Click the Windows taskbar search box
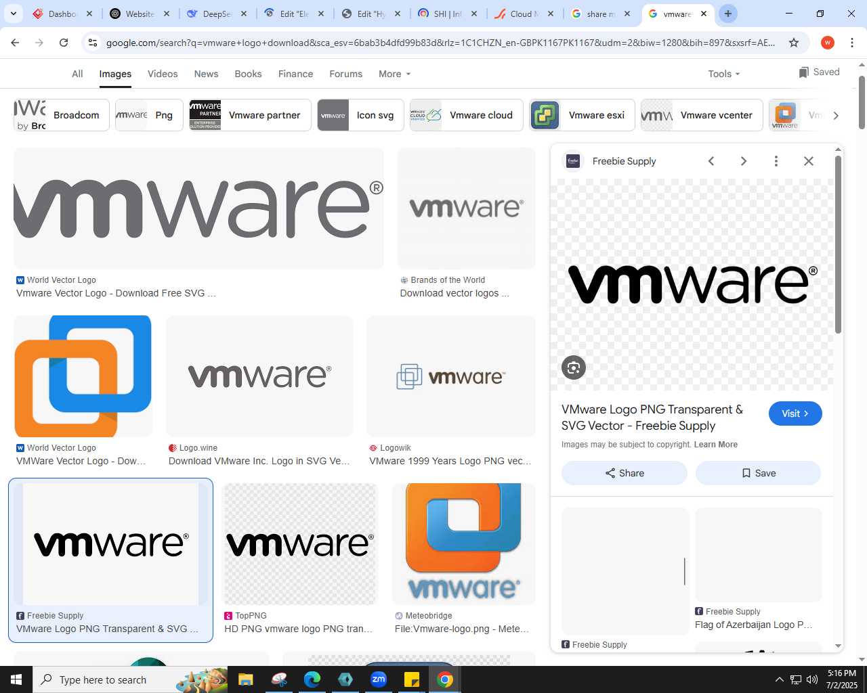 tap(130, 679)
